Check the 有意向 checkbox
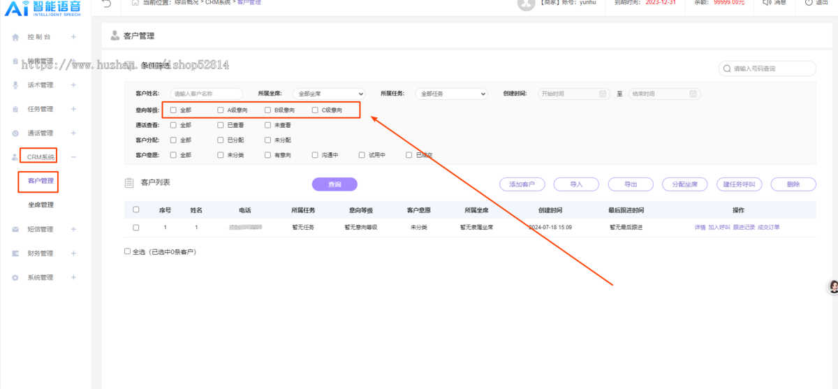Image resolution: width=838 pixels, height=389 pixels. click(267, 155)
